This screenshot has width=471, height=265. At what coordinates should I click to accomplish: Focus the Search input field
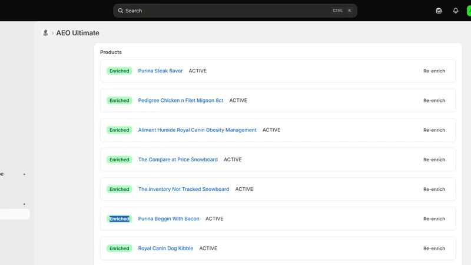pos(235,11)
